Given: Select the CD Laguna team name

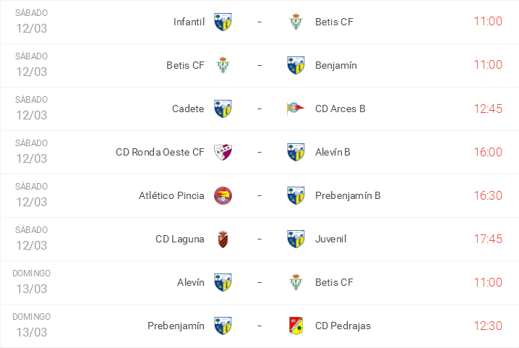Looking at the screenshot, I should click(x=180, y=239).
